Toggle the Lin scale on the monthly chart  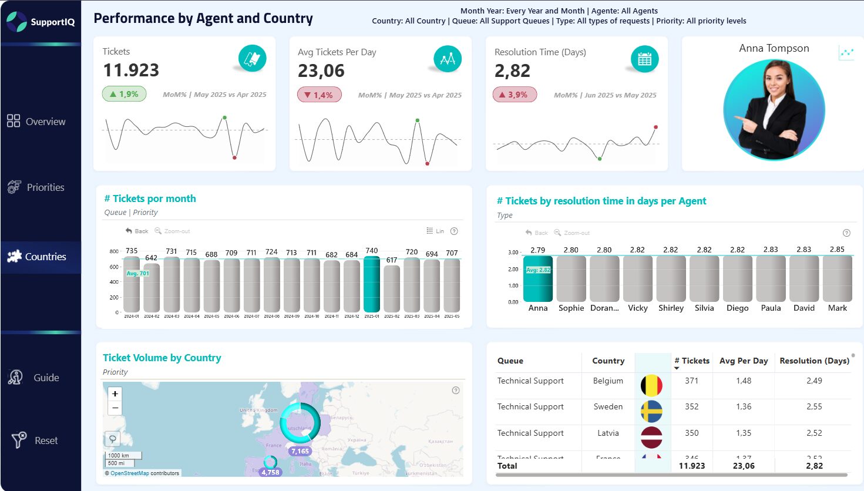point(435,231)
